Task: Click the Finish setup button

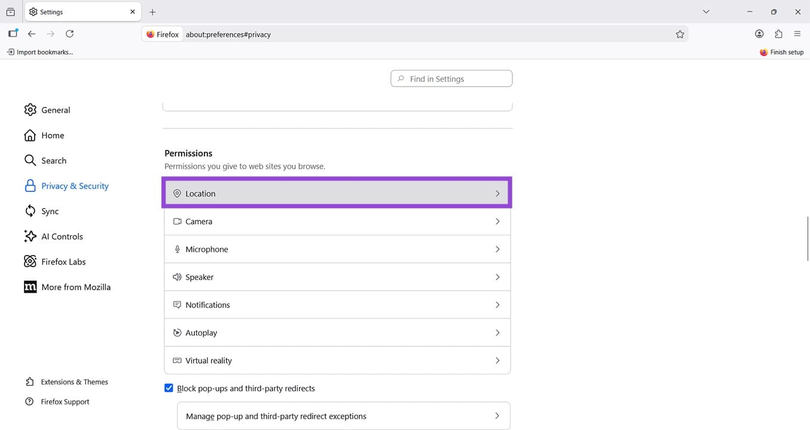Action: 781,52
